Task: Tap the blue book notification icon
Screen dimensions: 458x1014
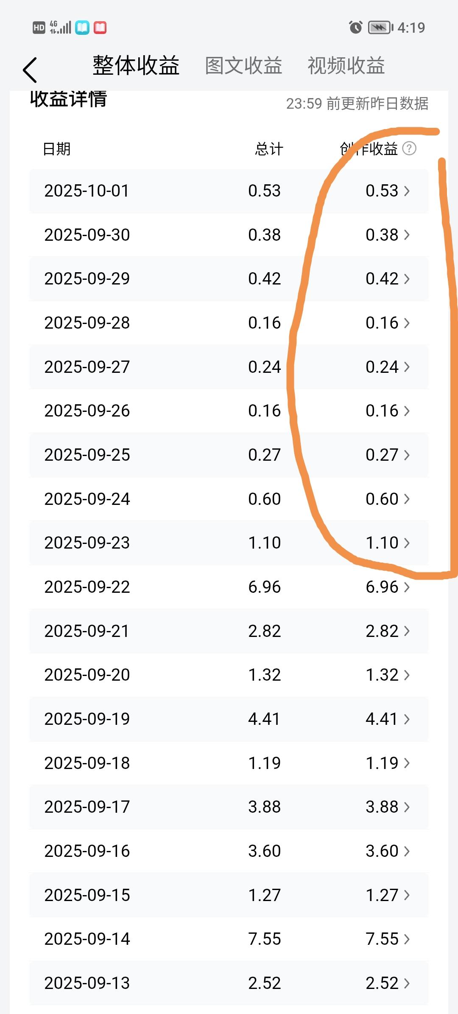Action: [82, 28]
